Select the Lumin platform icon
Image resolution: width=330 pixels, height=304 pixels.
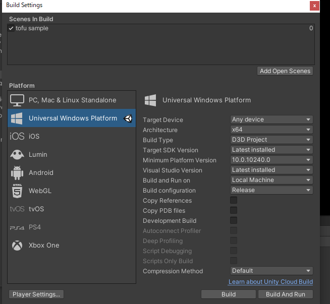coord(17,155)
